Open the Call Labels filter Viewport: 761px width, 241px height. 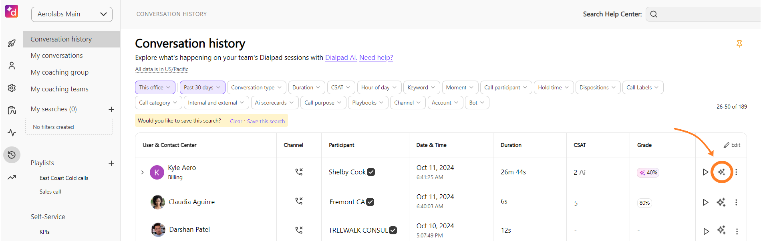point(643,87)
